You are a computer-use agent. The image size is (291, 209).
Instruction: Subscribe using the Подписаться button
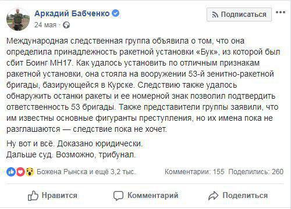pos(239,15)
